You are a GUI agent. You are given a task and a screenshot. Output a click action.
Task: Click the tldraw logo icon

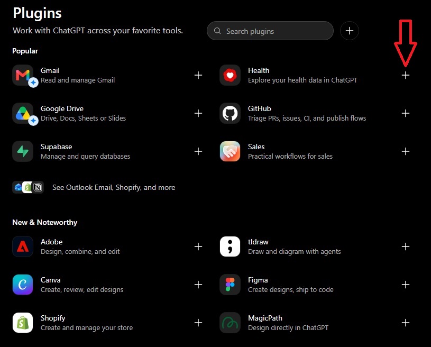tap(230, 246)
